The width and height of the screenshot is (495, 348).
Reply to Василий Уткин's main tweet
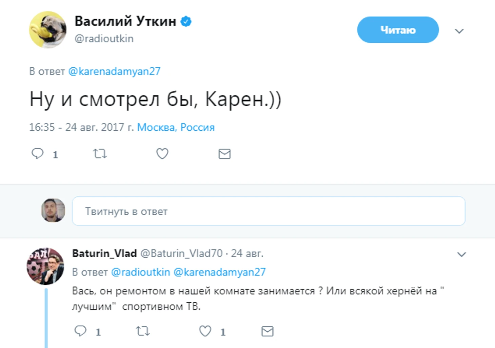tap(38, 154)
